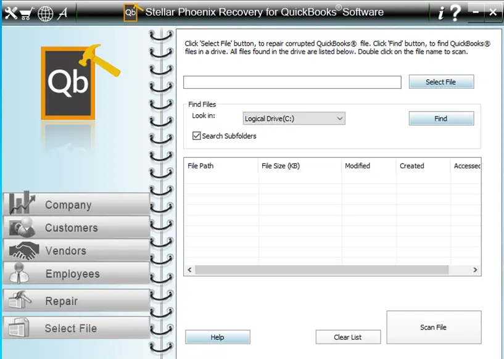This screenshot has height=359, width=504.
Task: Click the Company chart icon
Action: 22,203
